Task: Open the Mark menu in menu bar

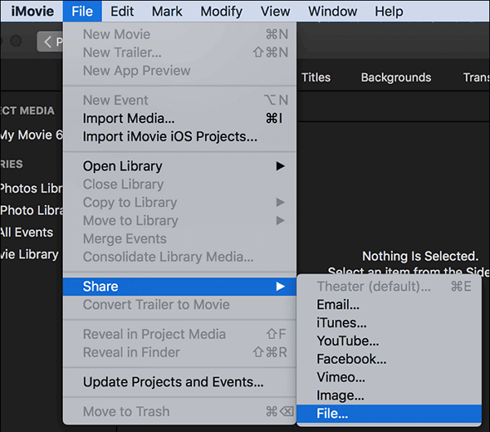Action: click(x=167, y=11)
